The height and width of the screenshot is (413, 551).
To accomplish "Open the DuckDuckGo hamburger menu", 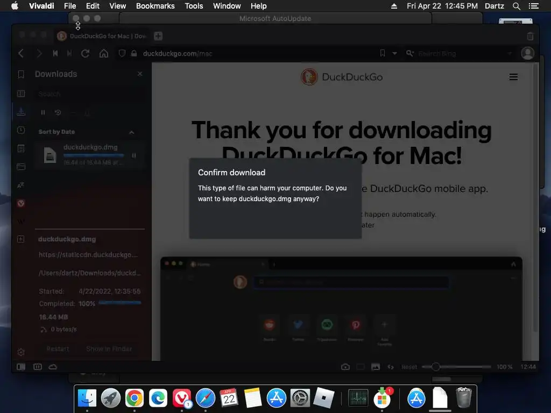I will point(513,77).
